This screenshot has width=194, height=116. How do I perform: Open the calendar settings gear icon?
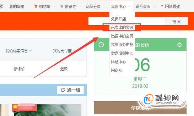click(x=179, y=45)
